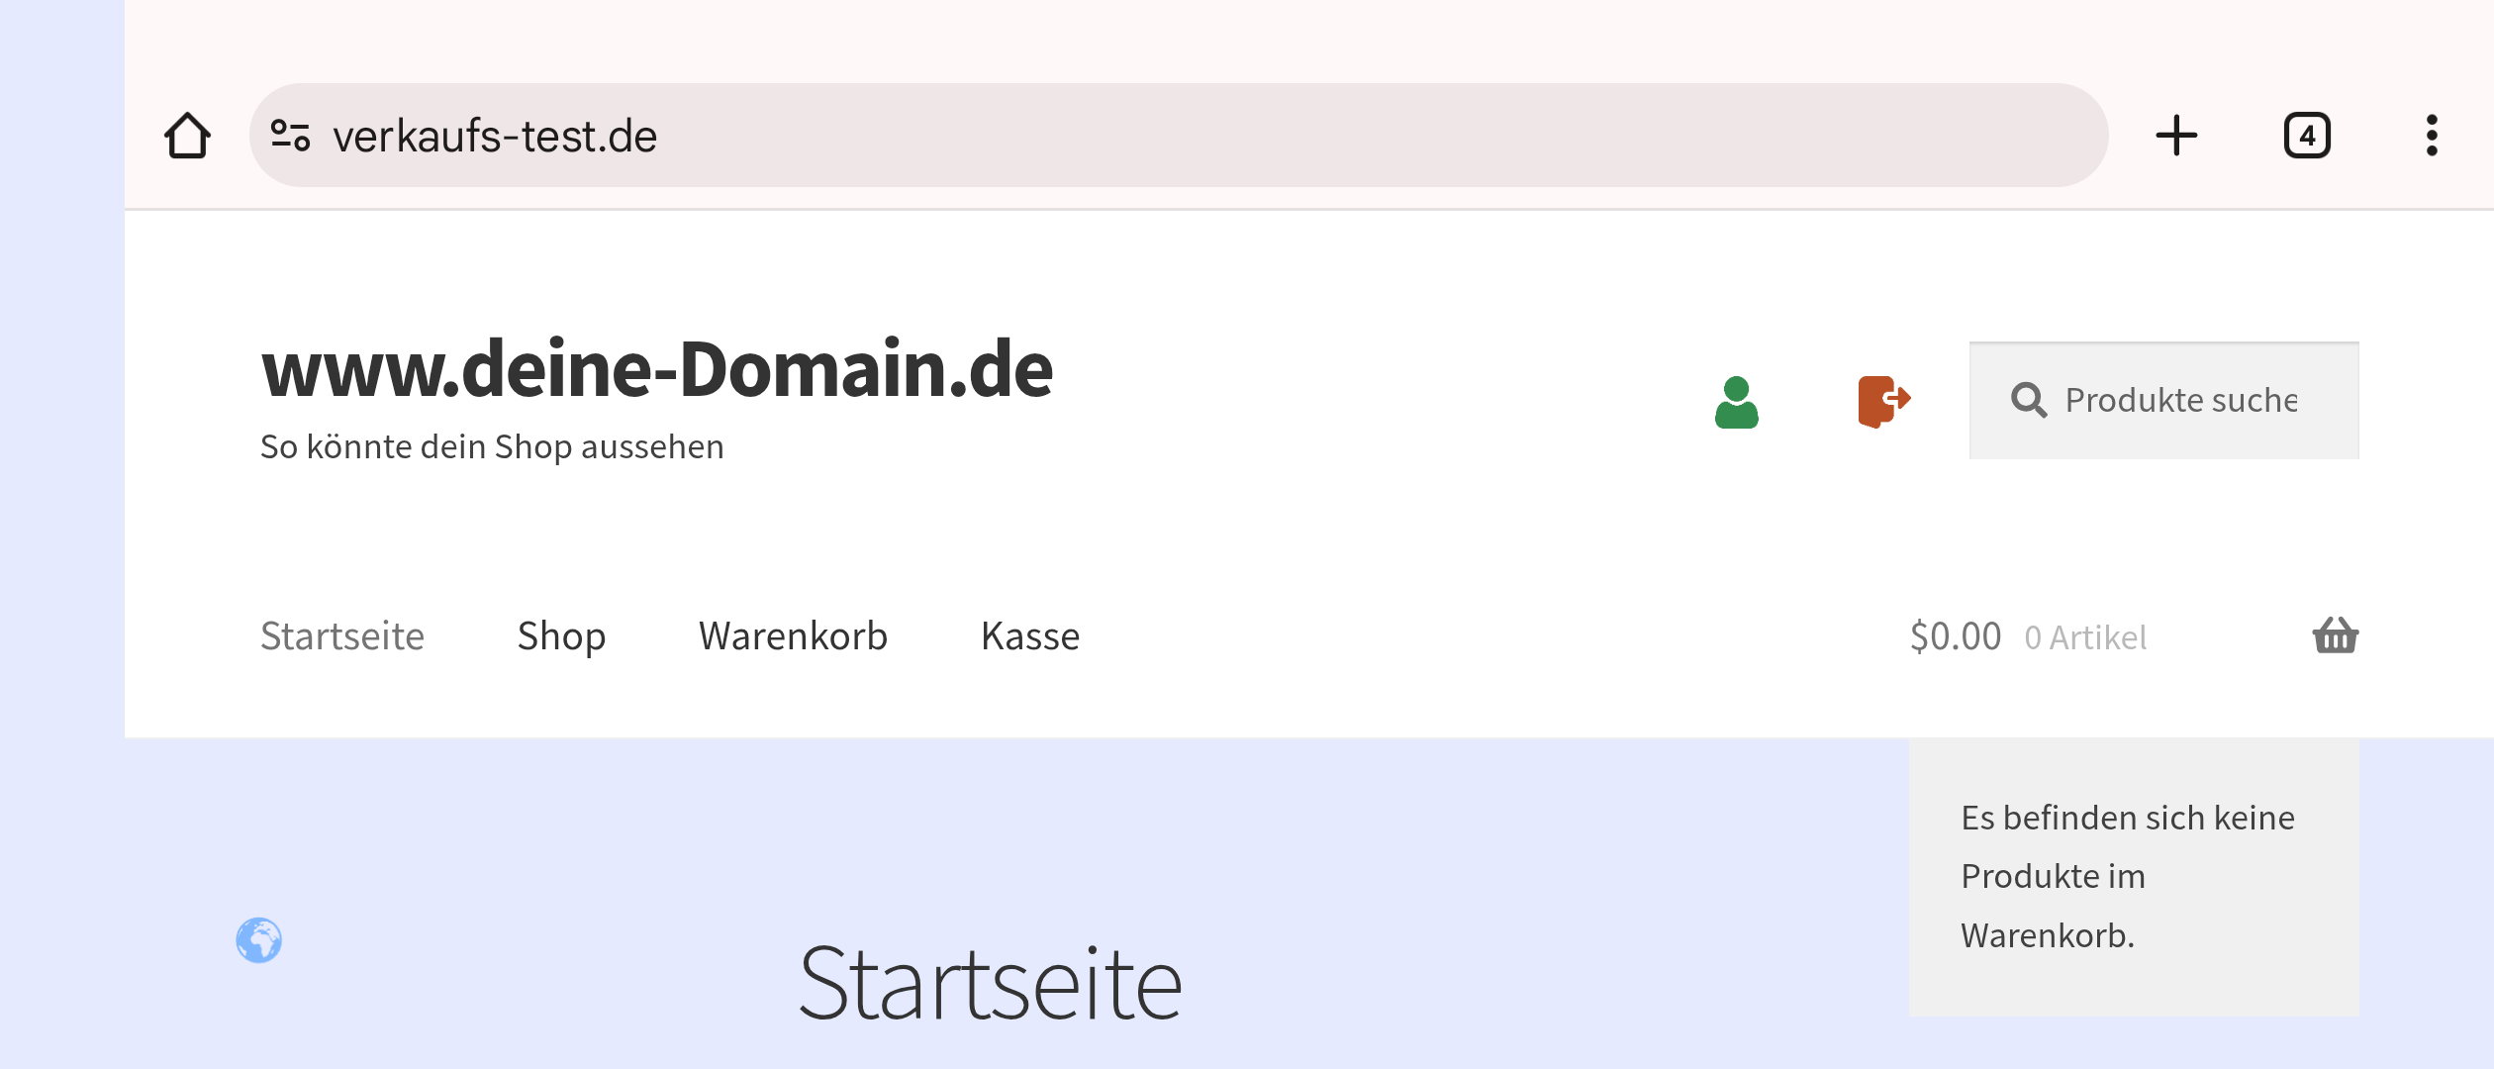Screen dimensions: 2494x1069
Task: Click the shopping basket icon
Action: pyautogui.click(x=2336, y=635)
